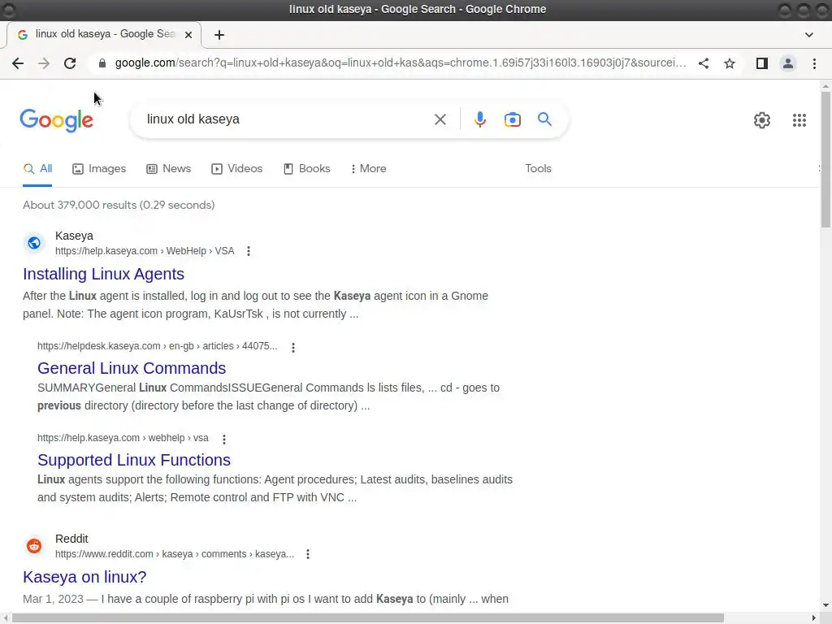This screenshot has width=832, height=624.
Task: Open options for help.kaseya.com WebHelp VSA result
Action: [x=249, y=252]
